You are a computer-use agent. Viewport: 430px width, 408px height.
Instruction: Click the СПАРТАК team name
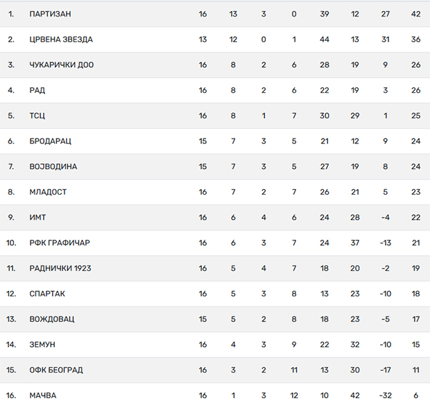(47, 294)
